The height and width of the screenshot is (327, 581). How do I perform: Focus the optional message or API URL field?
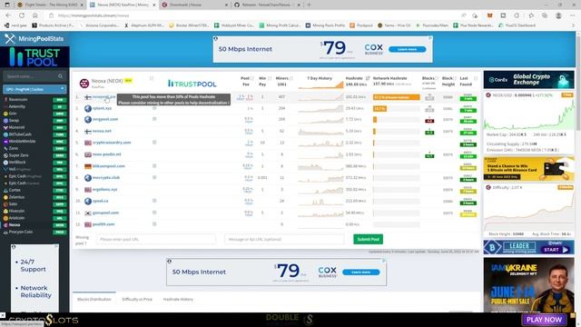284,239
